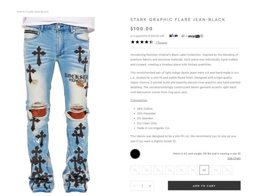Click the Graphic Flare Jean-Black breadcrumb
This screenshot has width=268, height=196.
coord(32,12)
